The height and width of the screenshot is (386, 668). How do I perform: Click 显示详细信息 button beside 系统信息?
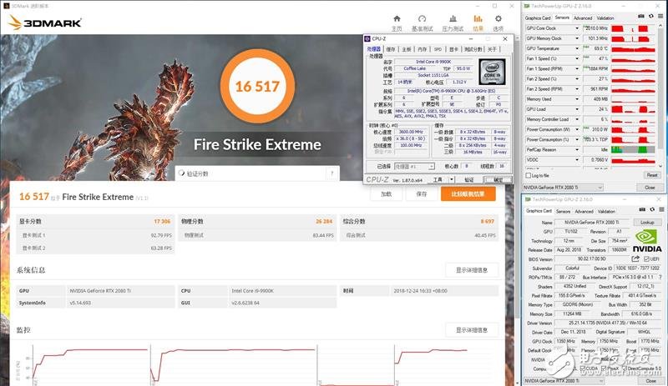[472, 270]
